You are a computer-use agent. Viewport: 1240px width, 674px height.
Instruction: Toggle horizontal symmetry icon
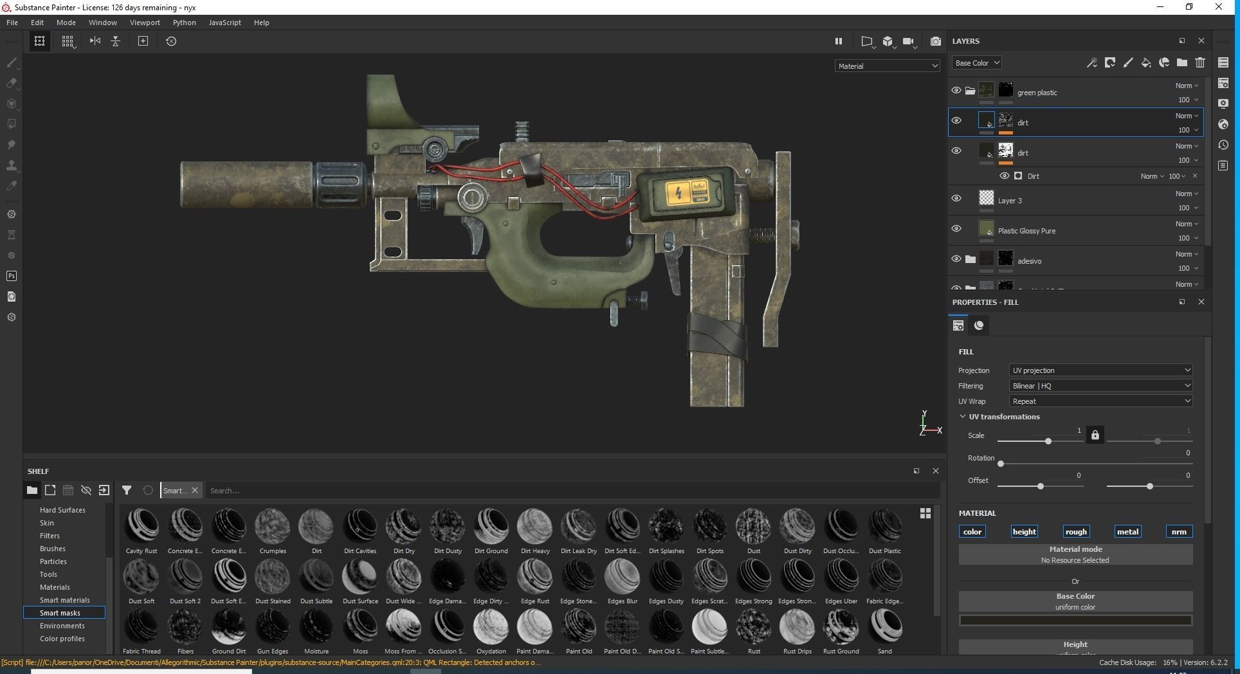coord(95,41)
